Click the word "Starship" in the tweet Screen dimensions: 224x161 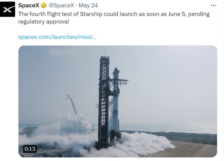click(x=91, y=14)
